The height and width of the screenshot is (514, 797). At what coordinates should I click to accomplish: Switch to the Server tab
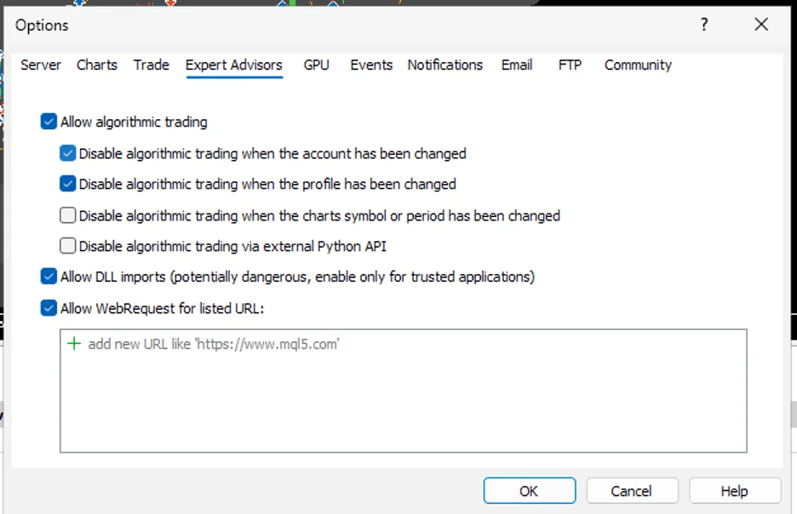(x=41, y=65)
